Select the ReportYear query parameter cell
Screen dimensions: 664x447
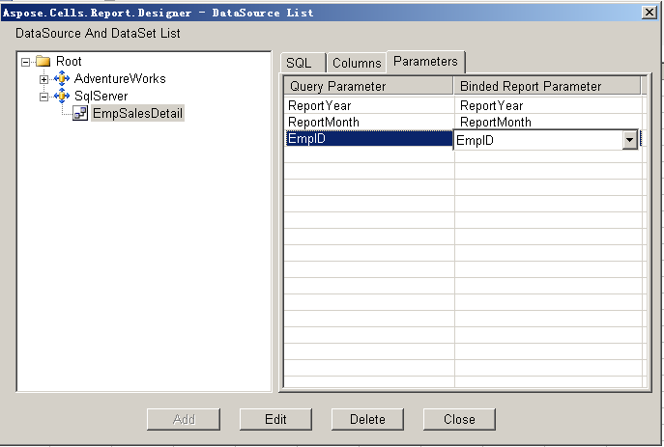pos(369,106)
